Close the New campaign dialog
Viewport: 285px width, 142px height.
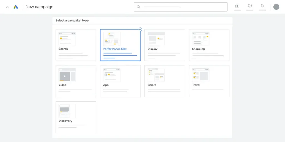8,7
